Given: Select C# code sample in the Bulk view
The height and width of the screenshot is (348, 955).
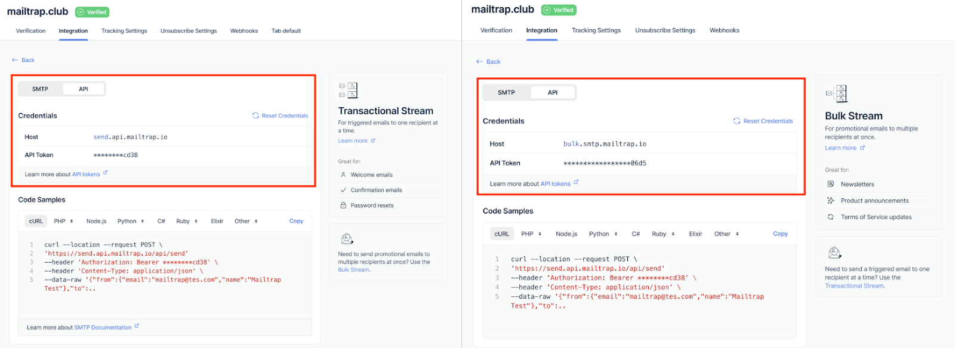Looking at the screenshot, I should 636,234.
